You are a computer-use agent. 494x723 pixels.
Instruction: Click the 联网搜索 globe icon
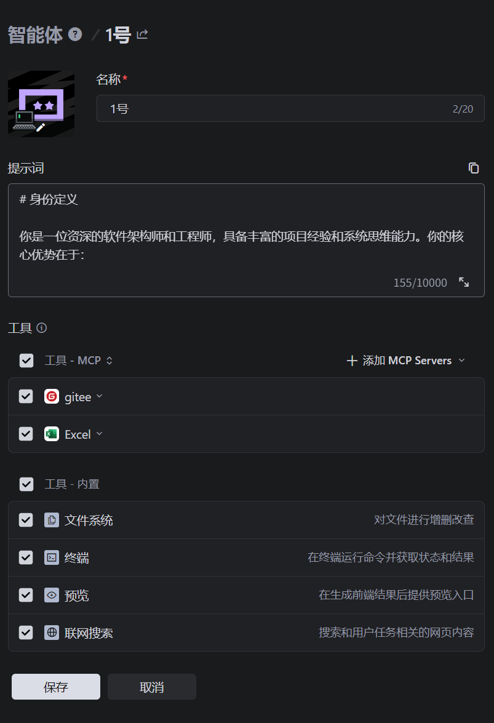(52, 633)
